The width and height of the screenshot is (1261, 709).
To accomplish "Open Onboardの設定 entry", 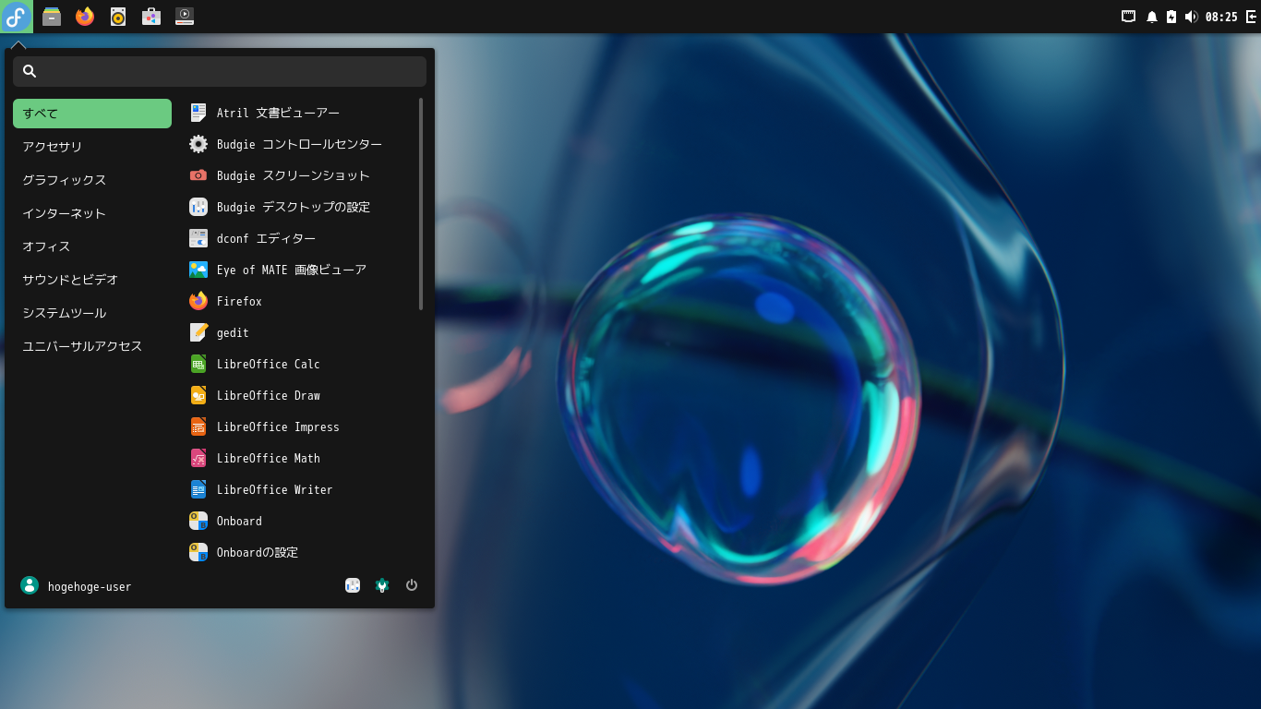I will [x=300, y=552].
